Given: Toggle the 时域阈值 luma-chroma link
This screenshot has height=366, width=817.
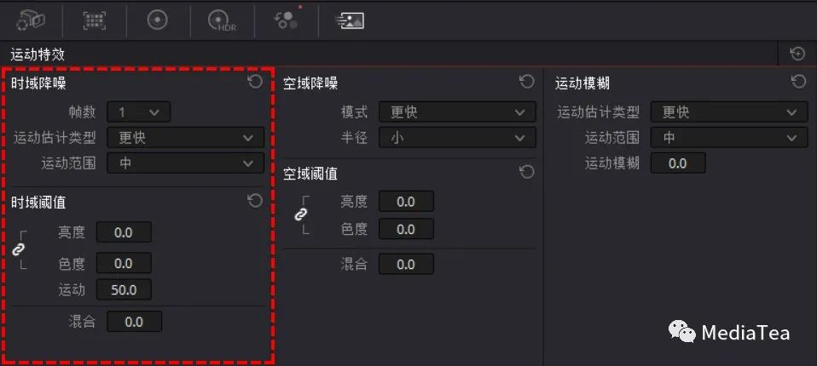Looking at the screenshot, I should (19, 250).
